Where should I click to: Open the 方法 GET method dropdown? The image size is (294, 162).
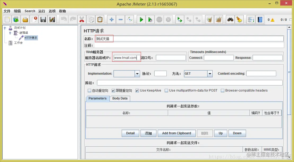[210, 74]
